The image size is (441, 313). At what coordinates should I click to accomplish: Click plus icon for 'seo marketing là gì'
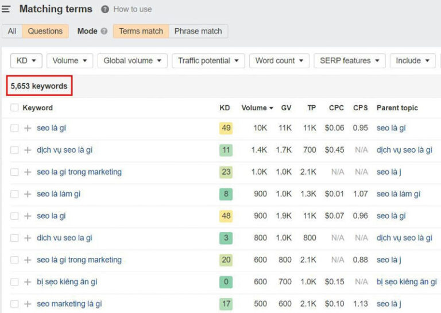coord(28,304)
